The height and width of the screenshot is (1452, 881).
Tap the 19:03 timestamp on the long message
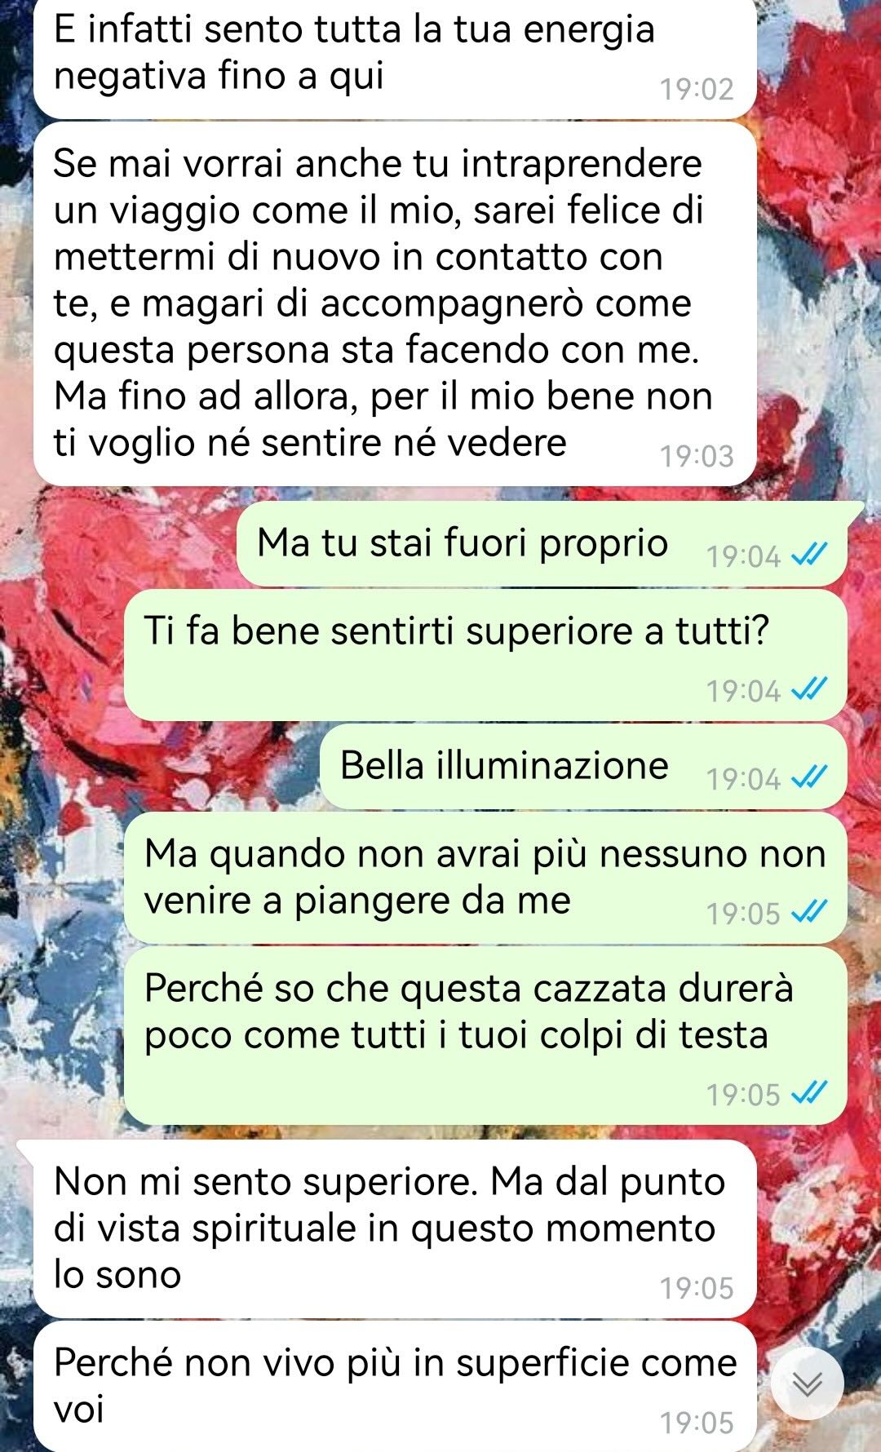point(697,456)
